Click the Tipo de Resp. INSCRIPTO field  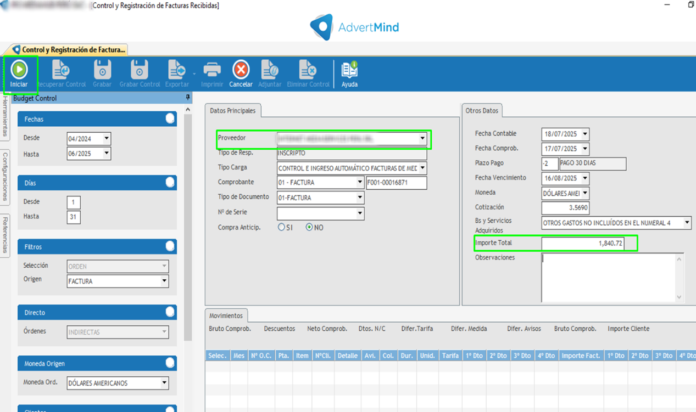(352, 153)
